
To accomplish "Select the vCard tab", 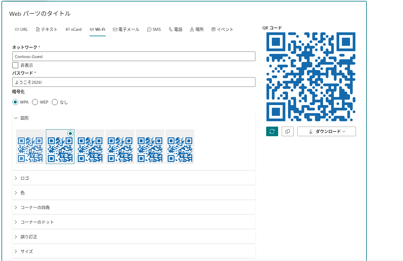I will [73, 29].
